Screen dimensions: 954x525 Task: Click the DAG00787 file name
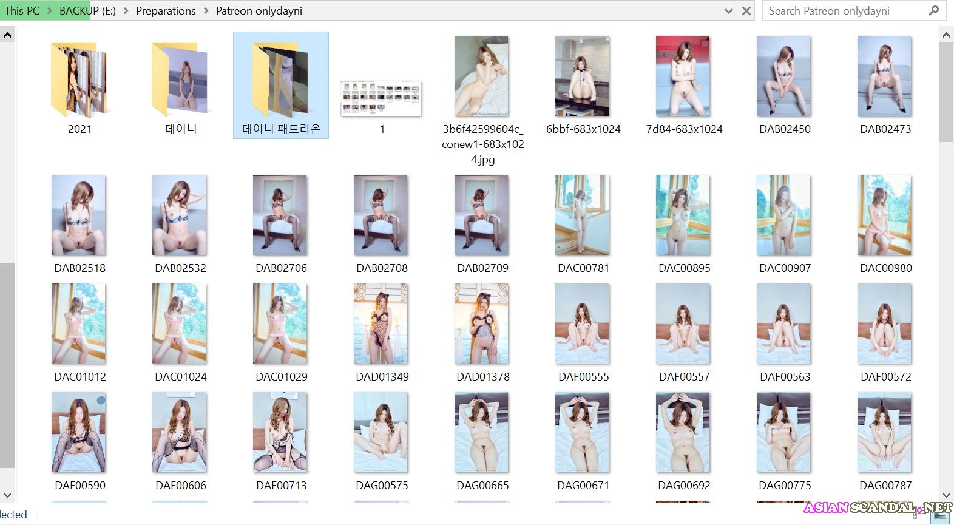click(885, 486)
